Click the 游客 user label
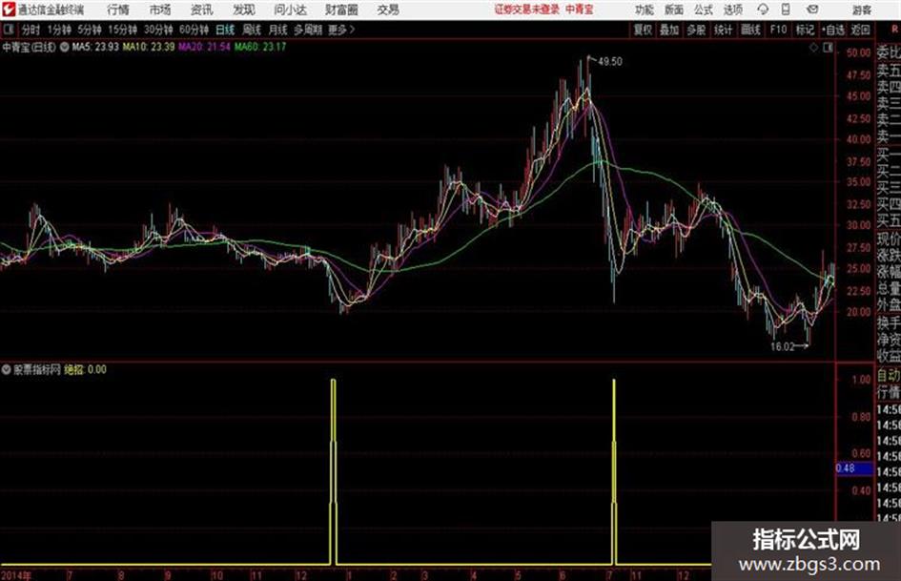This screenshot has height=581, width=901. click(x=861, y=10)
